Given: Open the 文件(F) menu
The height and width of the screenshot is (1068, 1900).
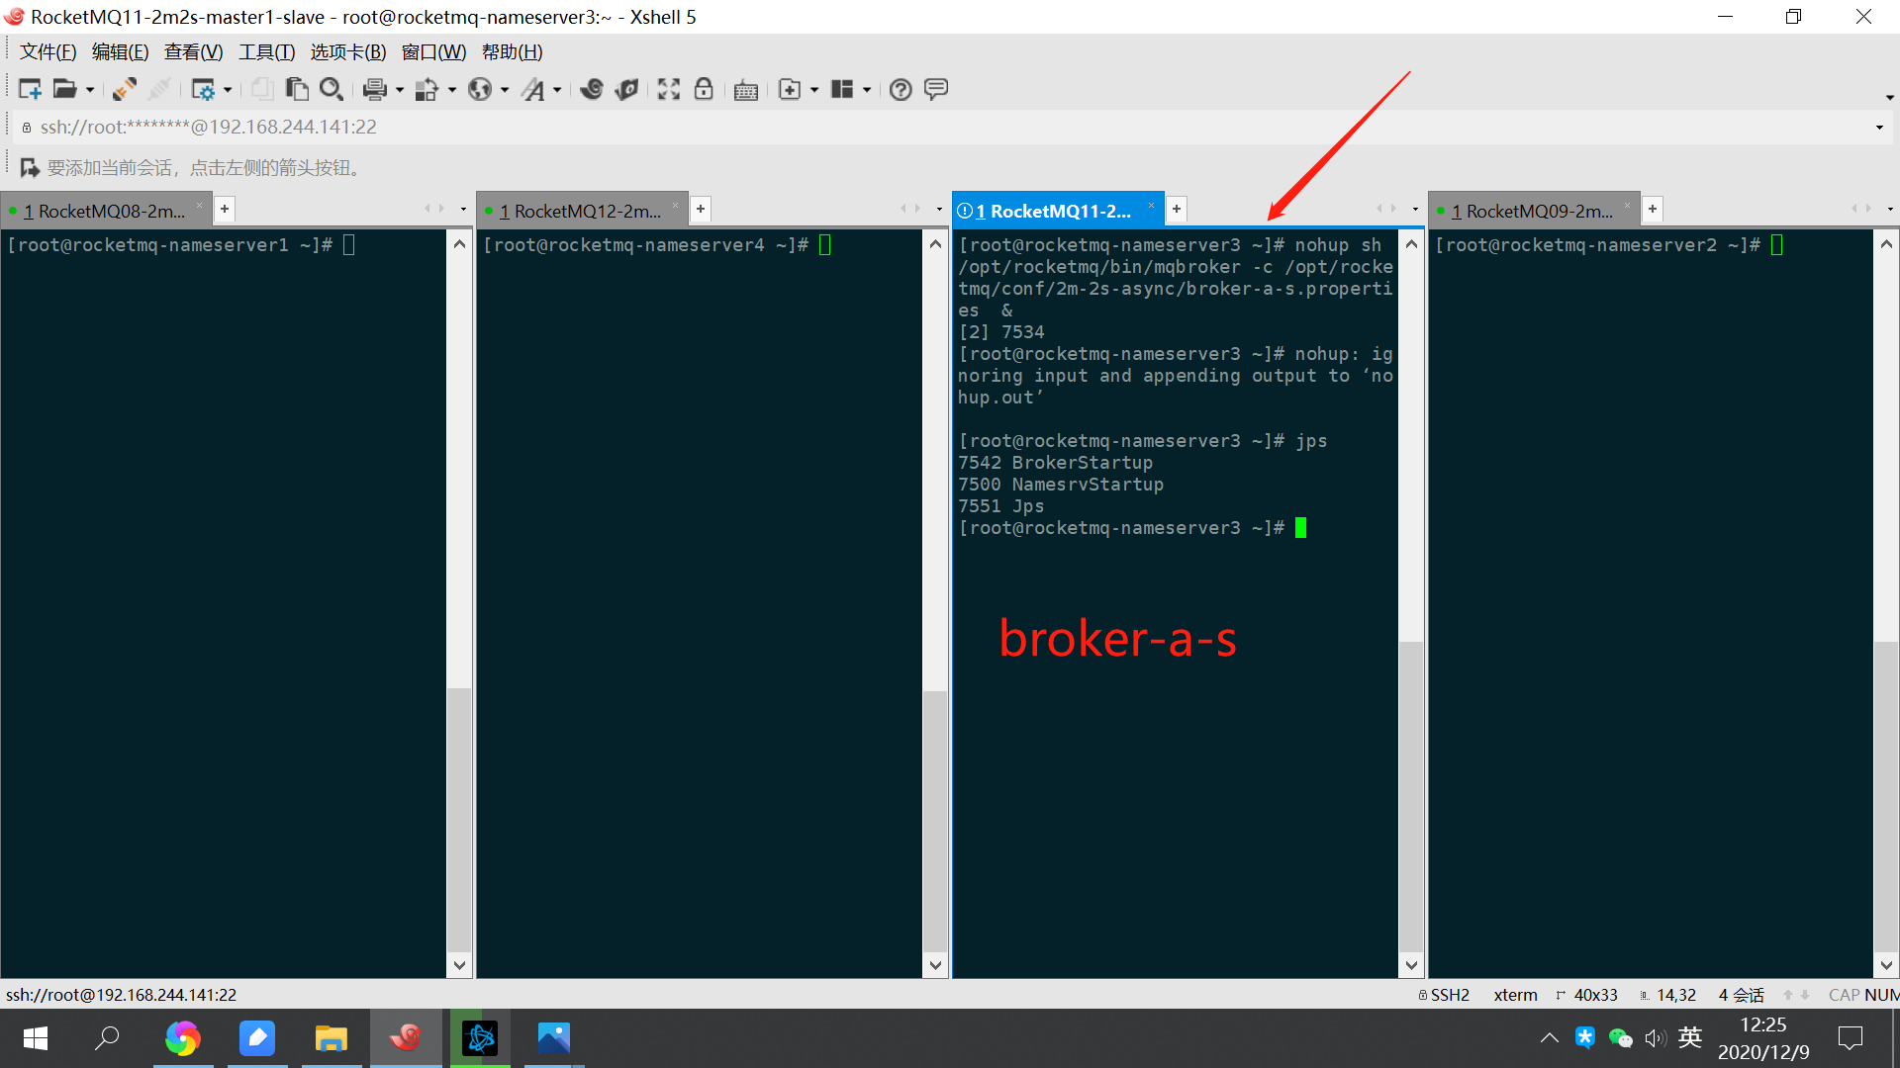Looking at the screenshot, I should 47,52.
